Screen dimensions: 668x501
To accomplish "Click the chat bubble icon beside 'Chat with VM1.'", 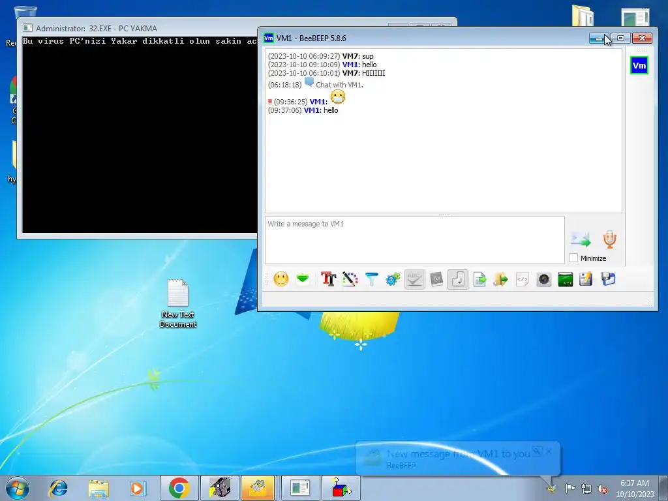I will (309, 82).
